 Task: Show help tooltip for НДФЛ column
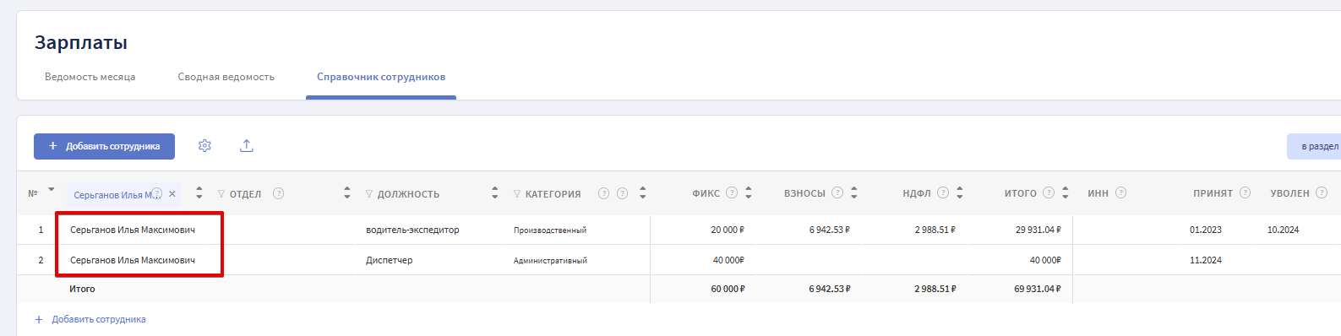943,192
